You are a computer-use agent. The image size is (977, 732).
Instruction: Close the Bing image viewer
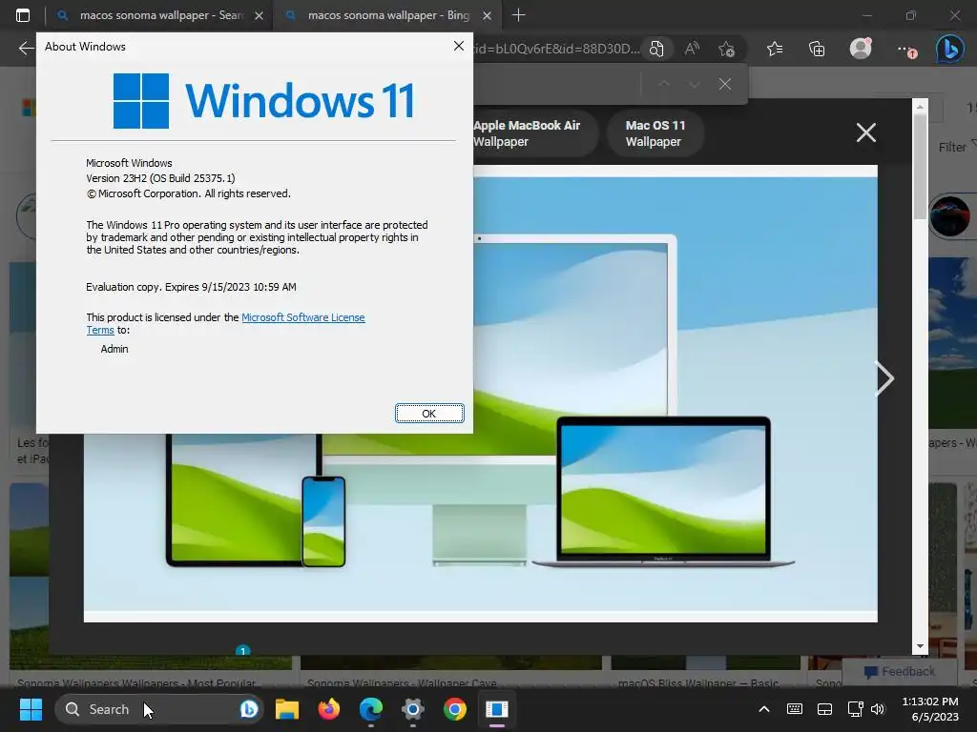(866, 132)
